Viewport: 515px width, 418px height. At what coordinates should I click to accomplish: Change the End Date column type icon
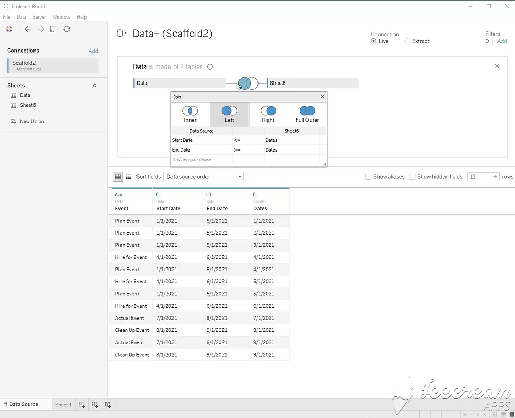click(x=208, y=194)
